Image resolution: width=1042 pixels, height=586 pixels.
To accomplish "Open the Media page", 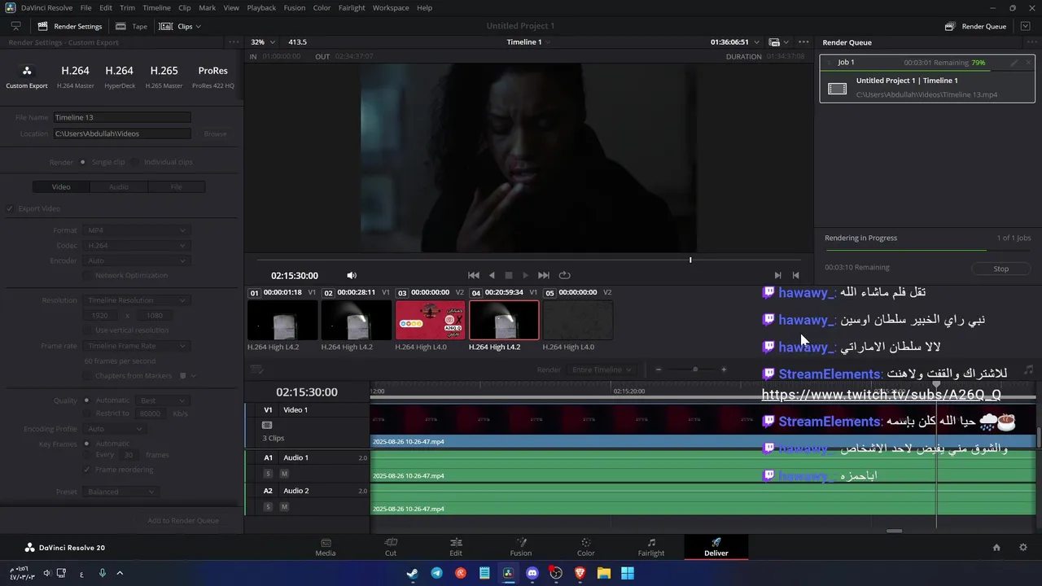I will (326, 547).
